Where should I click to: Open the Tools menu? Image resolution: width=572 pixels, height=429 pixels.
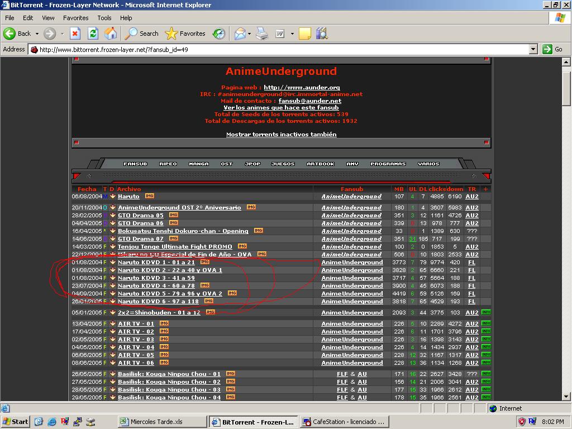[x=104, y=18]
